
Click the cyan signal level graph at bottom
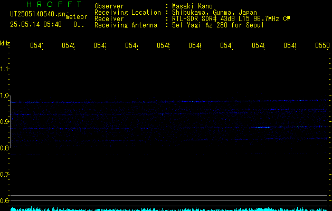pos(169,209)
